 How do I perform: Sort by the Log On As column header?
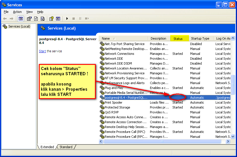pyautogui.click(x=222, y=38)
